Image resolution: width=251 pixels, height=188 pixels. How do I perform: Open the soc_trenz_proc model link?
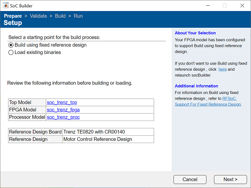[63, 117]
